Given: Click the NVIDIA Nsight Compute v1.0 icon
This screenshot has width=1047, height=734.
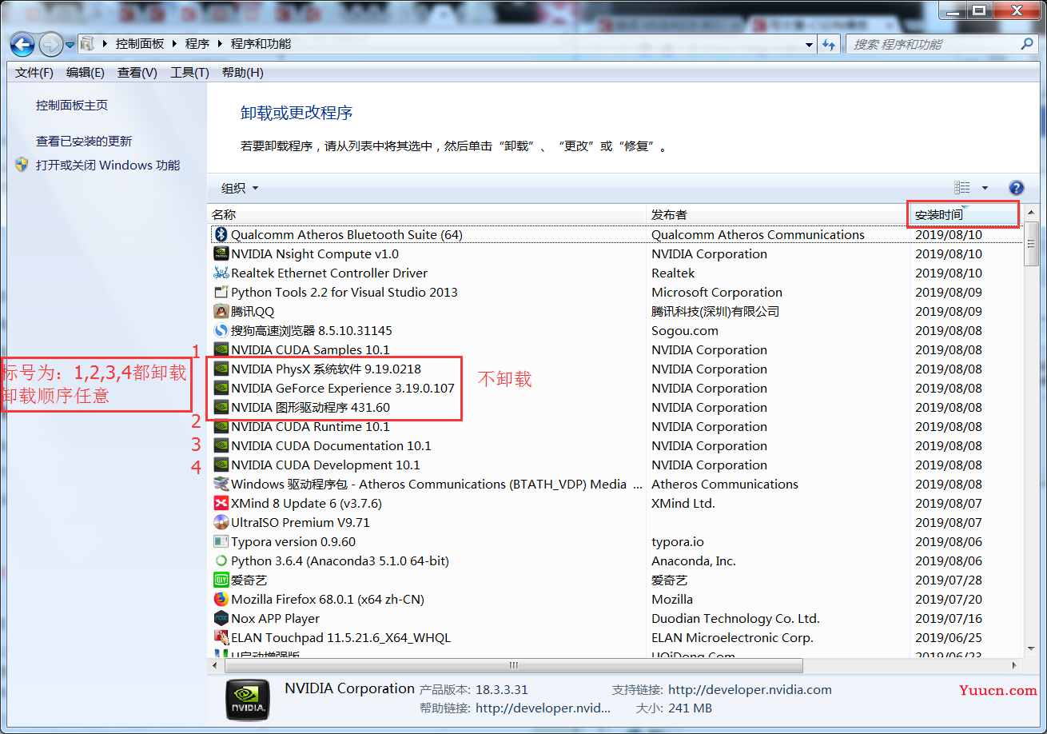Looking at the screenshot, I should click(x=221, y=254).
